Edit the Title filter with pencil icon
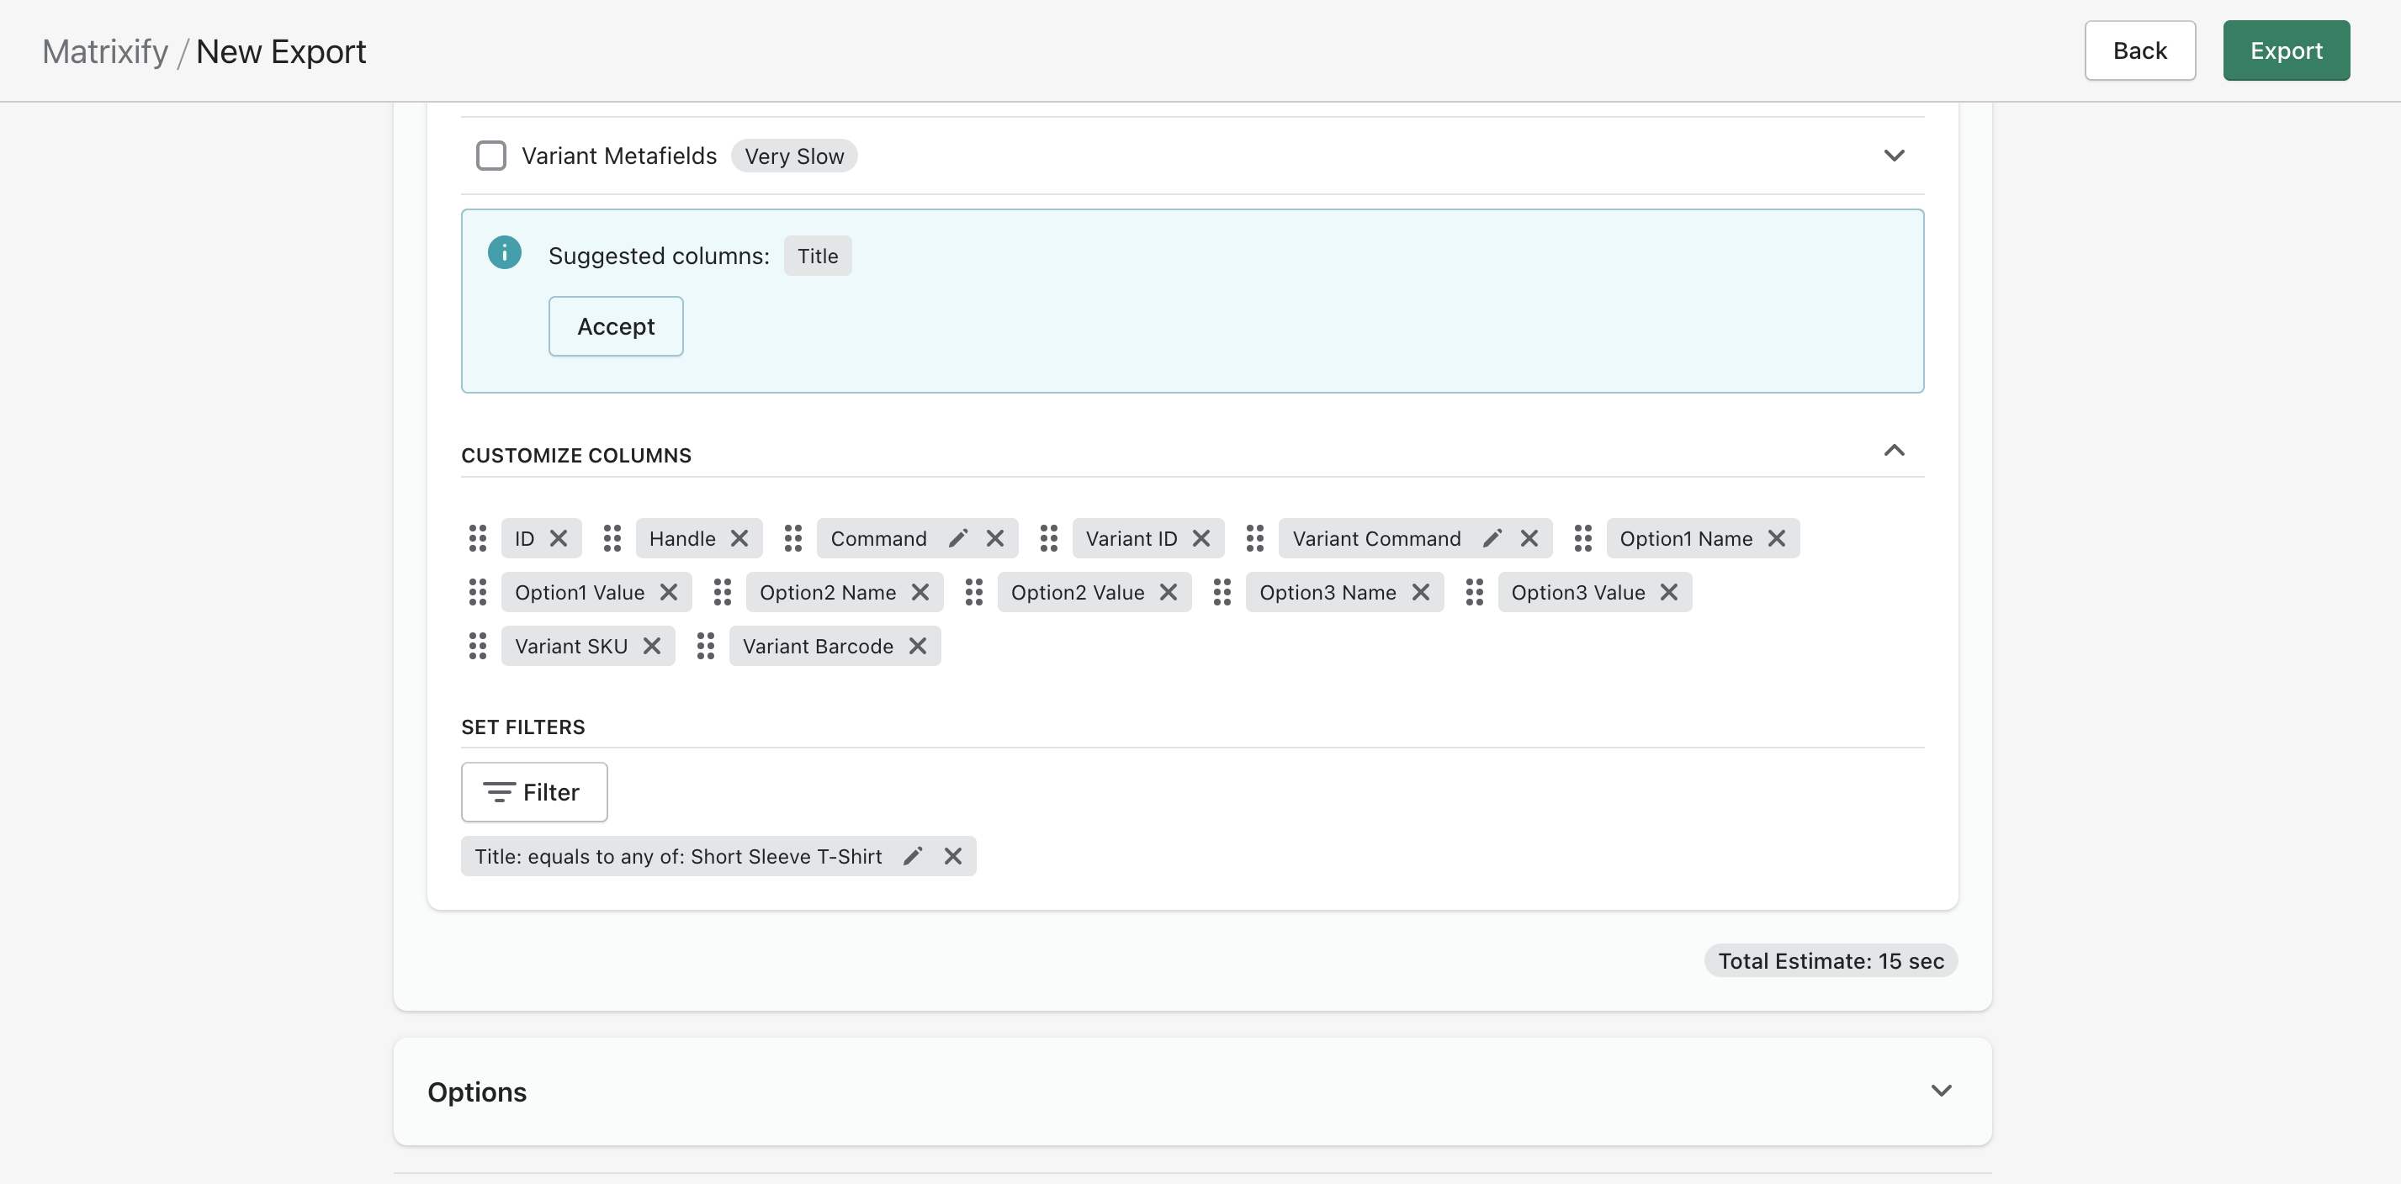This screenshot has height=1184, width=2401. 913,856
